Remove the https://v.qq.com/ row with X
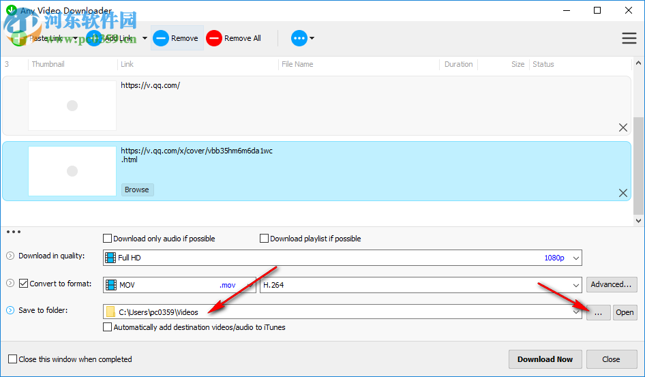The image size is (645, 377). (622, 127)
